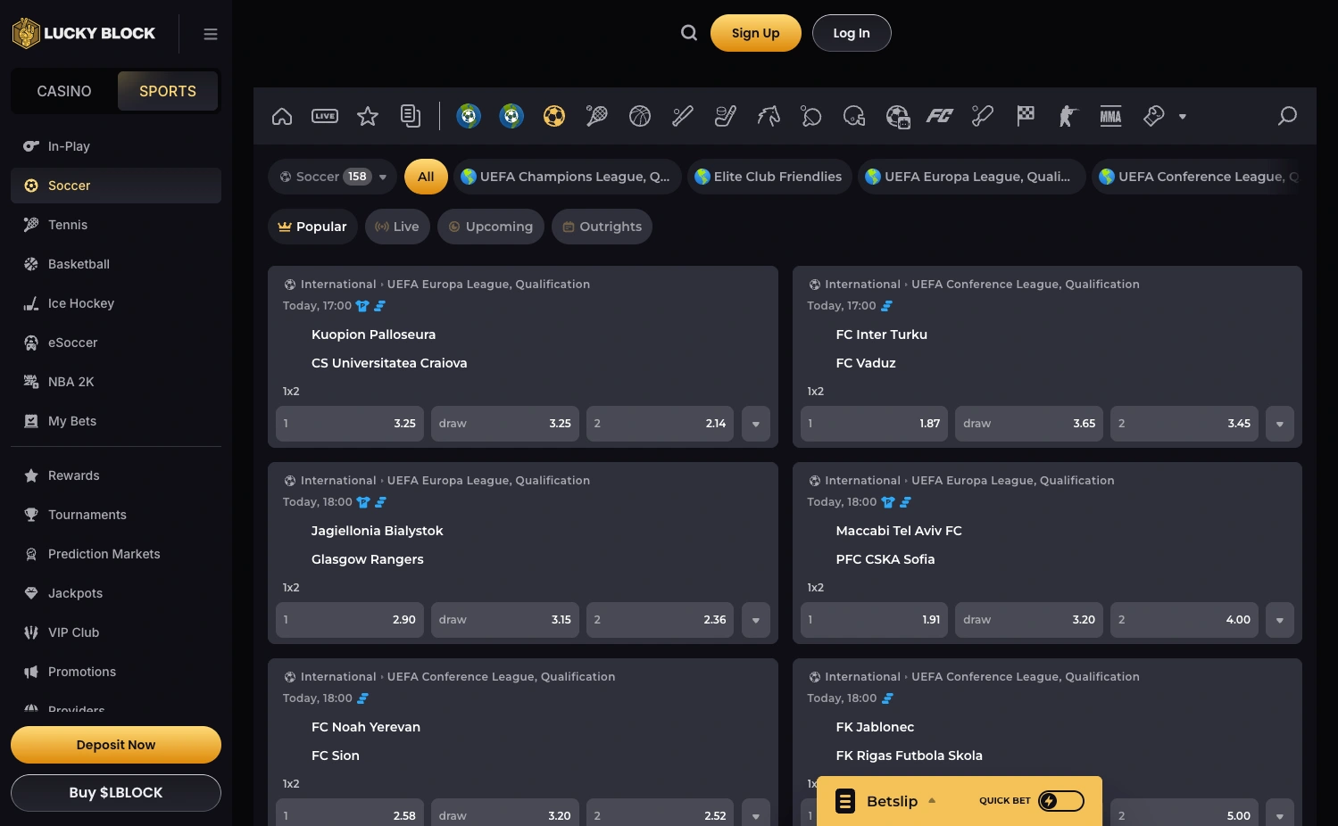Open eSoccer in the sidebar
Screen dimensions: 1338x826
pyautogui.click(x=116, y=343)
